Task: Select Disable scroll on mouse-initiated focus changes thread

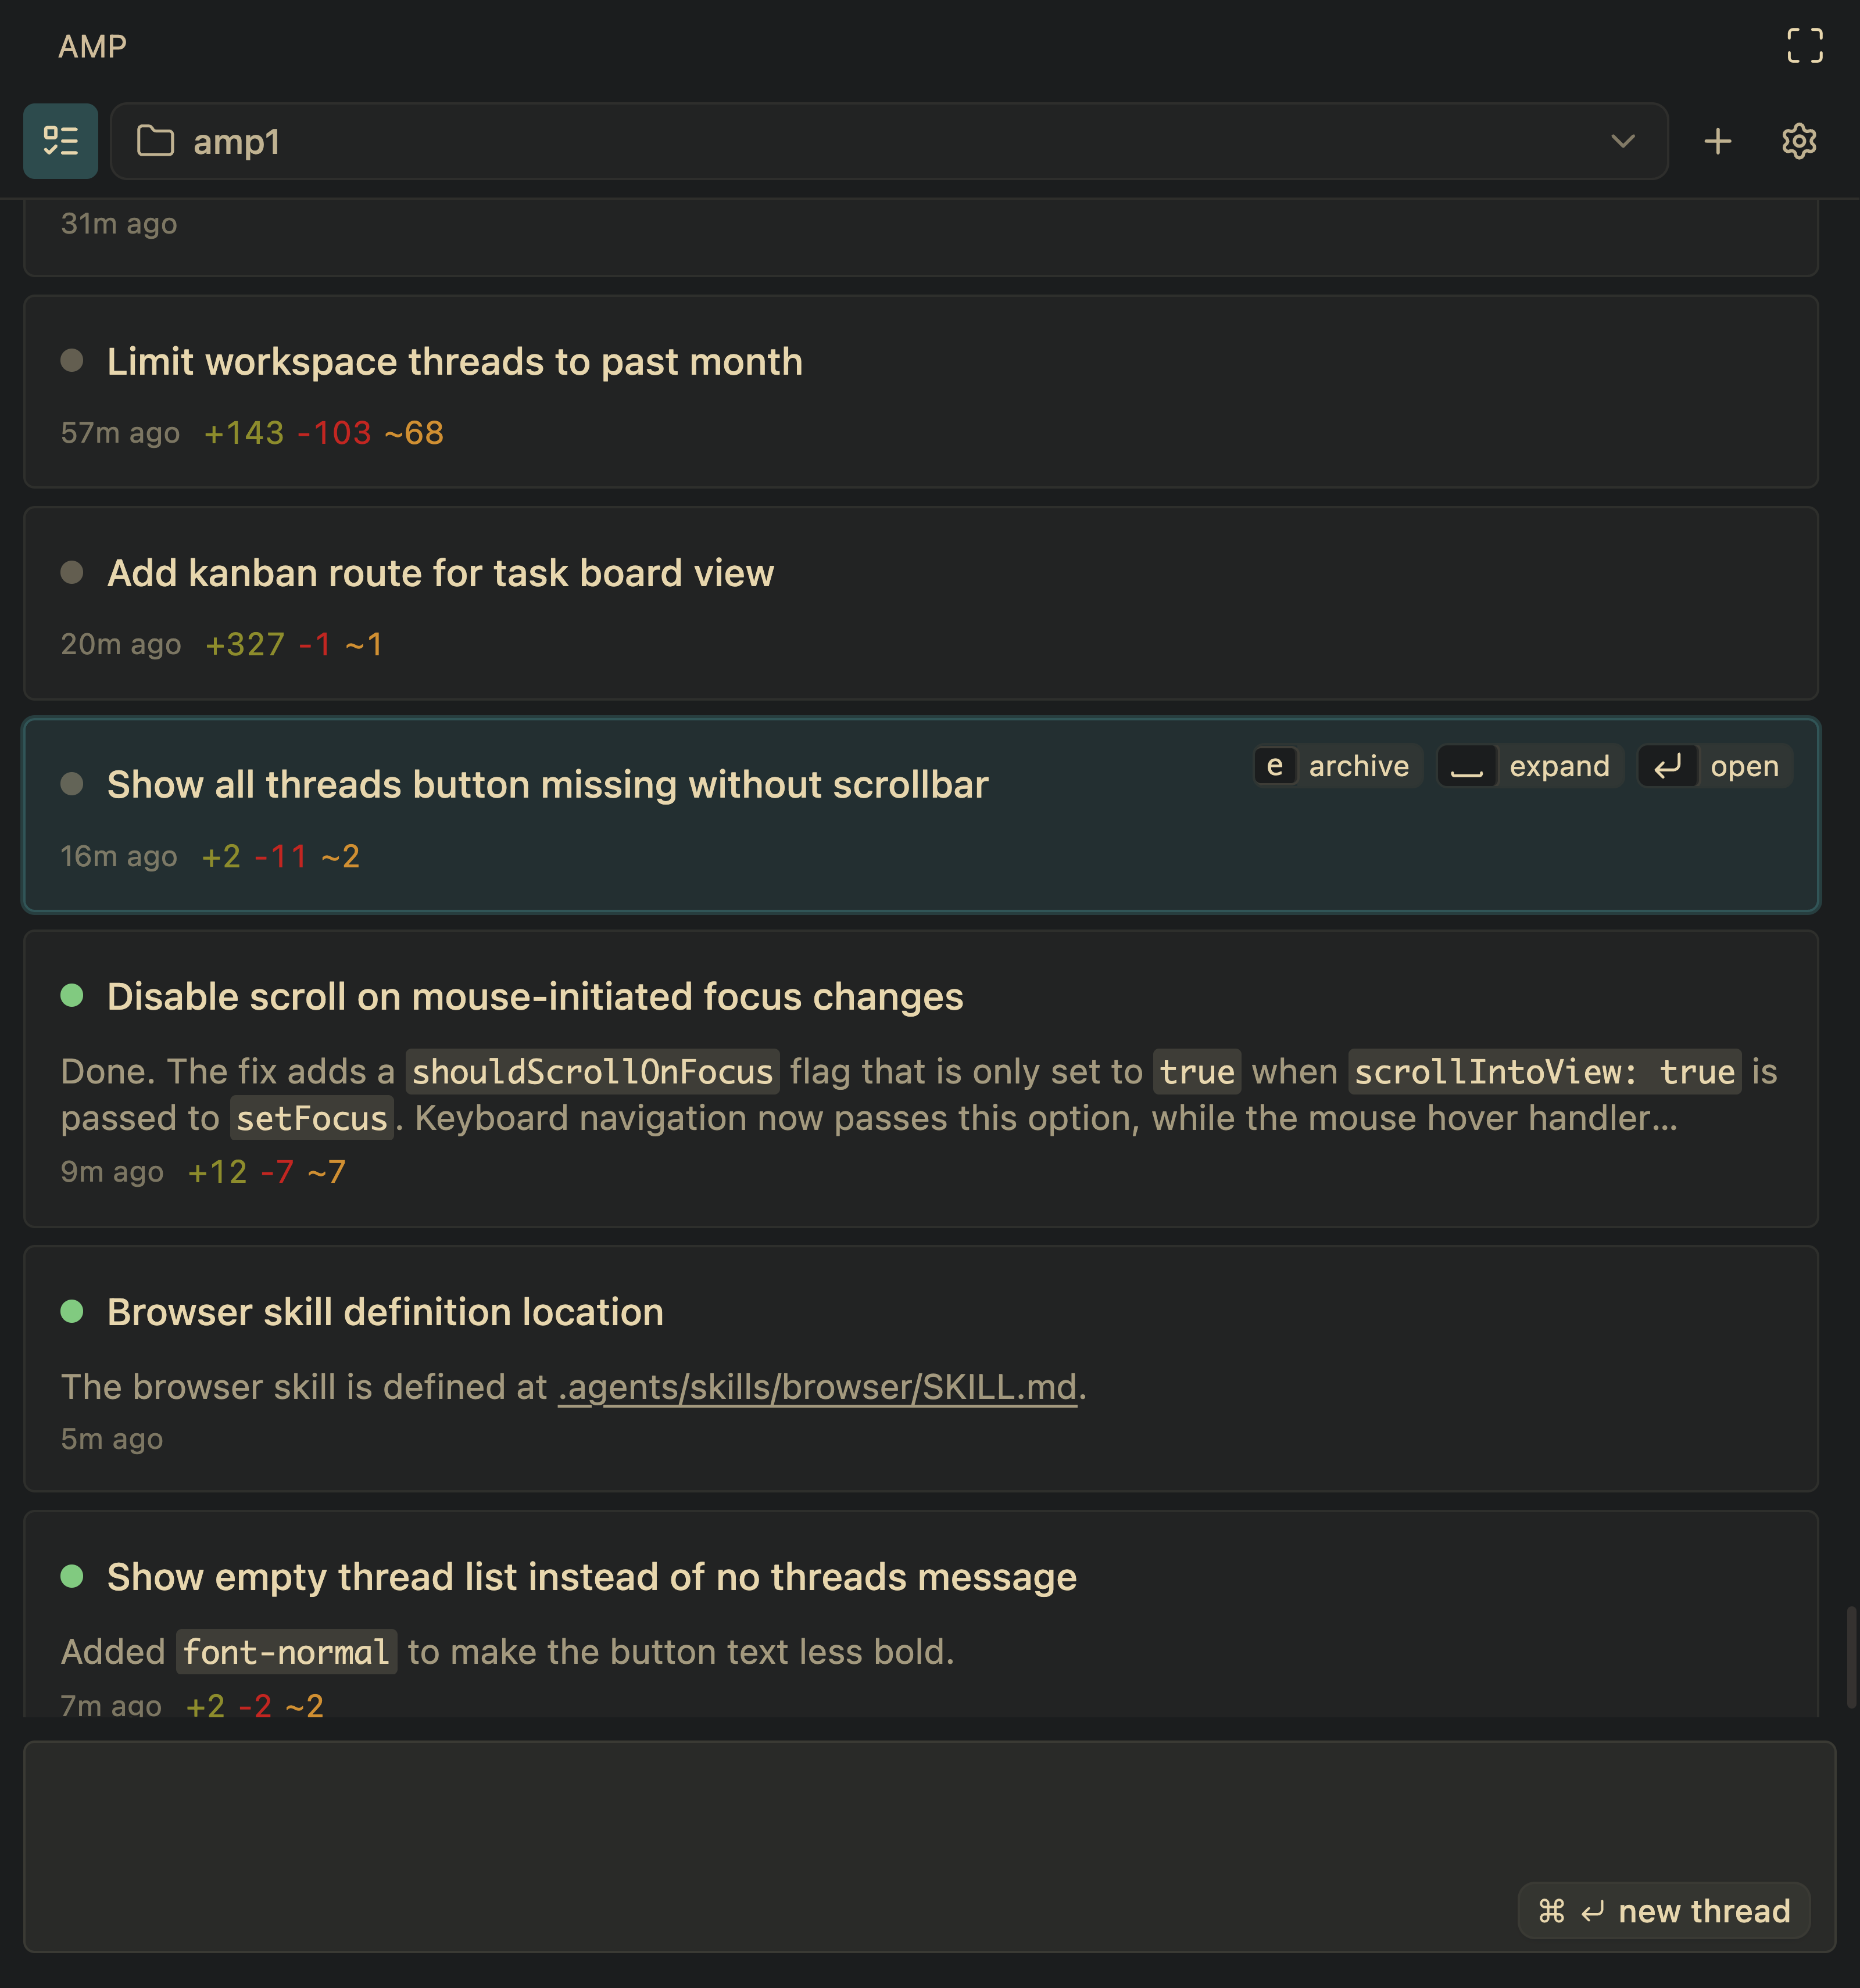Action: pos(534,997)
